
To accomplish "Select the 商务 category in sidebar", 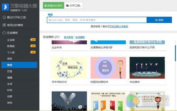I will [19, 59].
